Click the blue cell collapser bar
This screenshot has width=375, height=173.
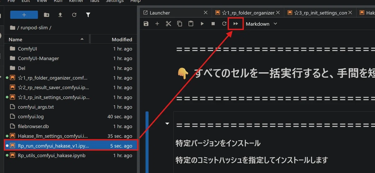tap(147, 142)
